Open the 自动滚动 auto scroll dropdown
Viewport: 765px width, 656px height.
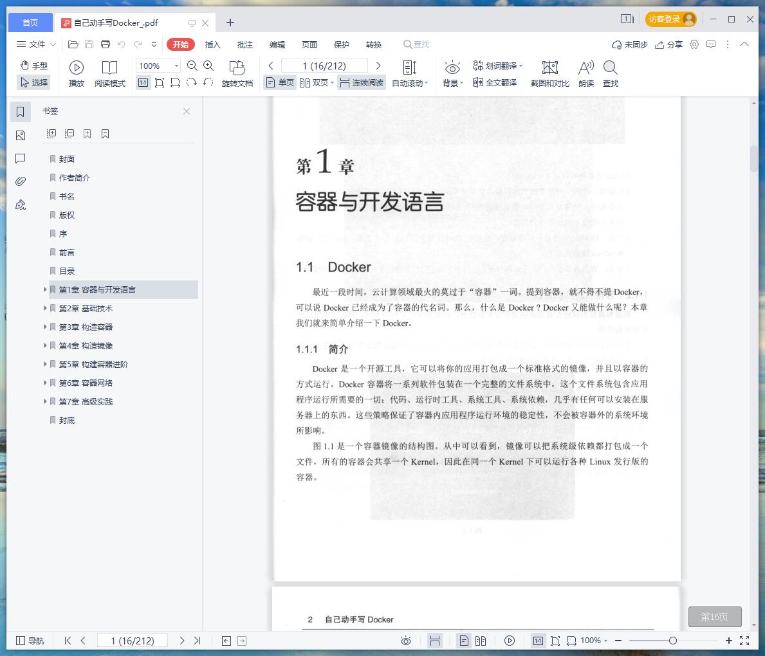pyautogui.click(x=410, y=74)
